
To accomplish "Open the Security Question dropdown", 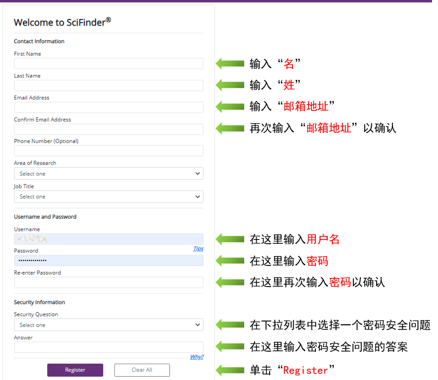I will click(x=108, y=325).
